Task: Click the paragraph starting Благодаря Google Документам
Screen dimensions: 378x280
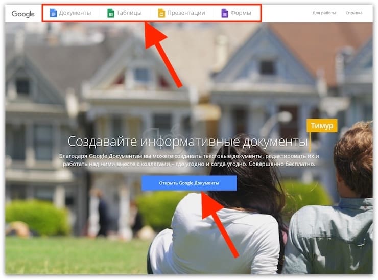Action: point(189,160)
